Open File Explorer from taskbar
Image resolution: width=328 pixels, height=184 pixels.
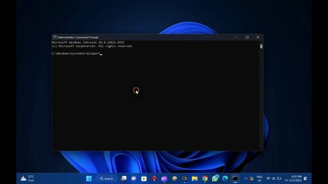(195, 178)
